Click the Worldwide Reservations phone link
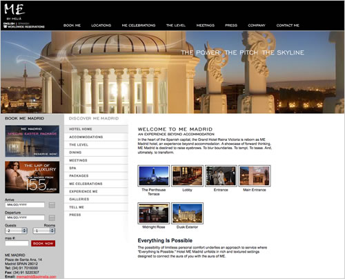The height and width of the screenshot is (279, 345). pyautogui.click(x=24, y=27)
